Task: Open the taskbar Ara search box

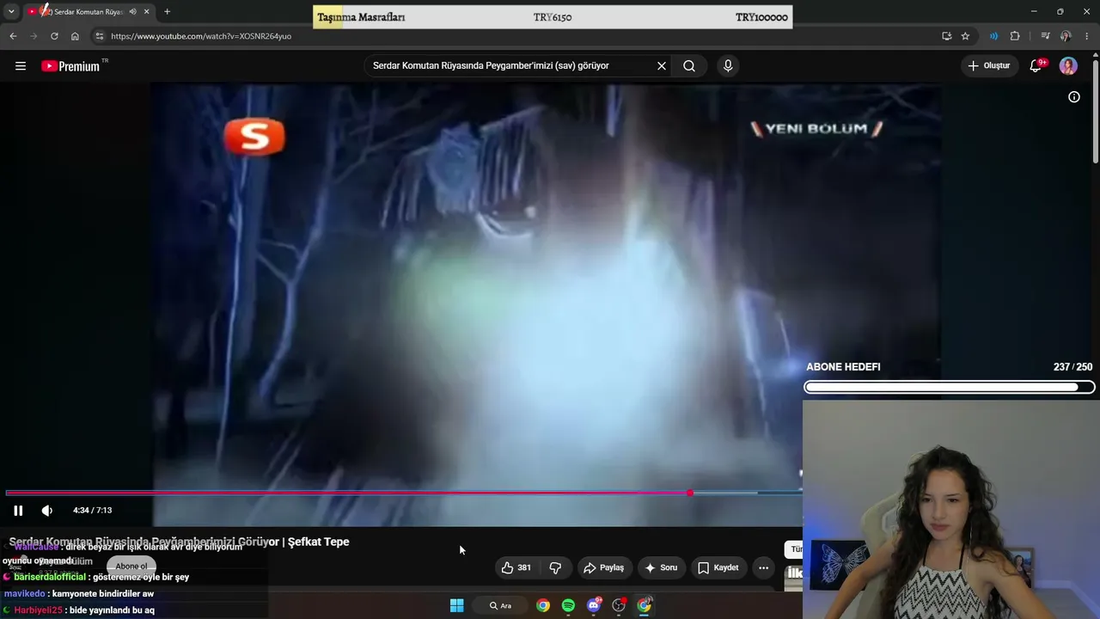Action: [500, 605]
